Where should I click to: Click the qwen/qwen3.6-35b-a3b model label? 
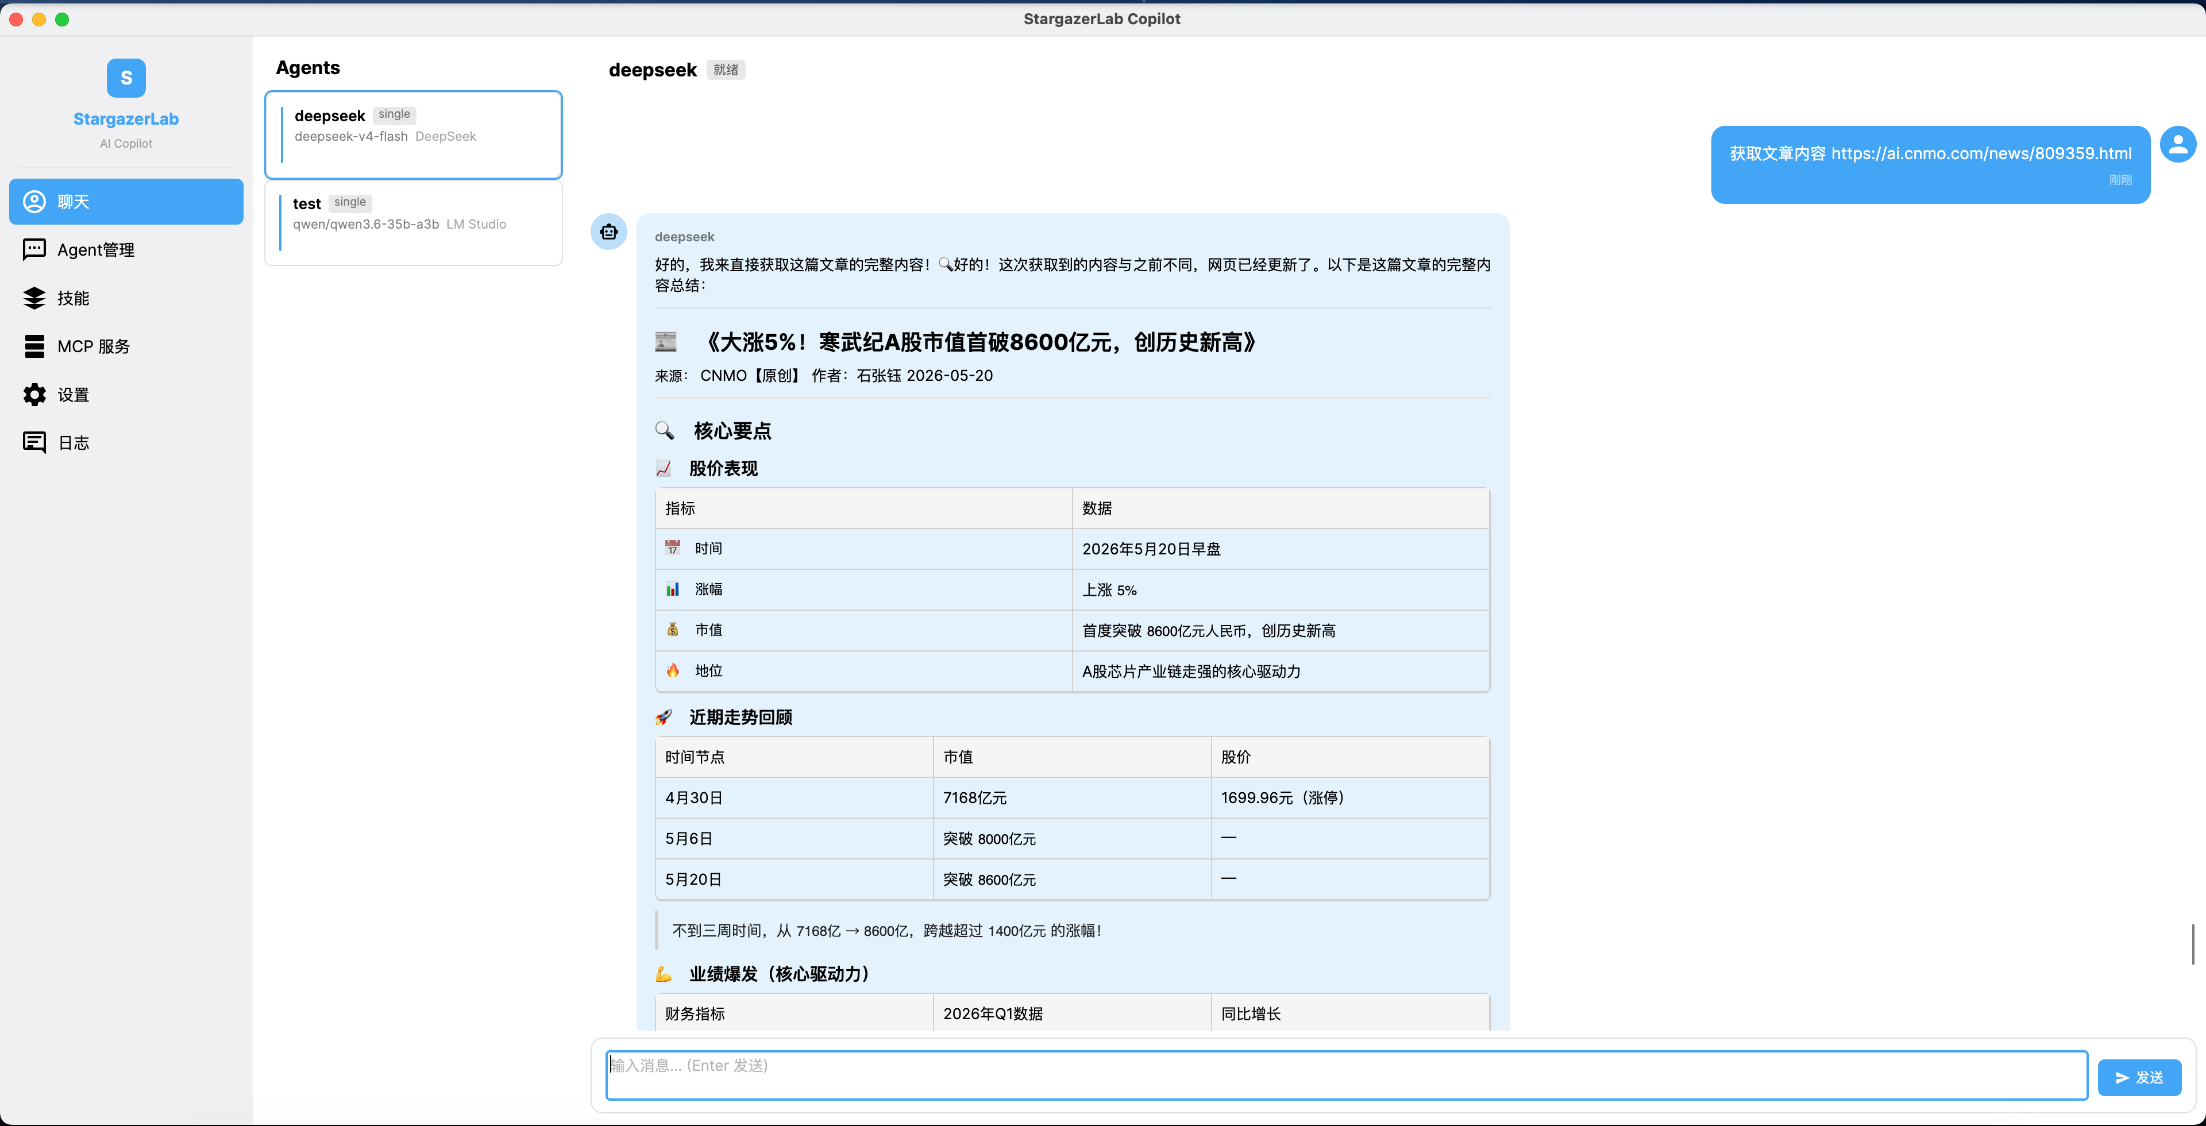pos(366,225)
